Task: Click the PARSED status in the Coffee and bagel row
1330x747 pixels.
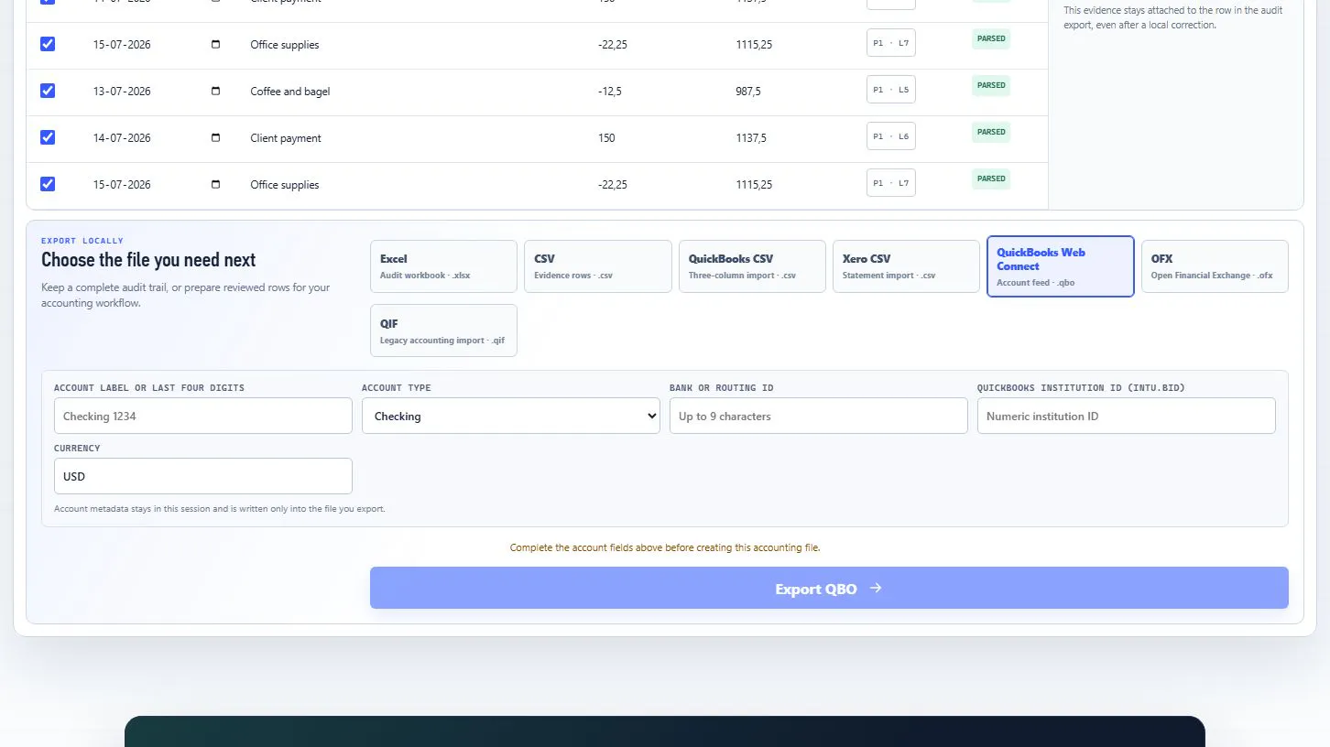Action: [991, 85]
